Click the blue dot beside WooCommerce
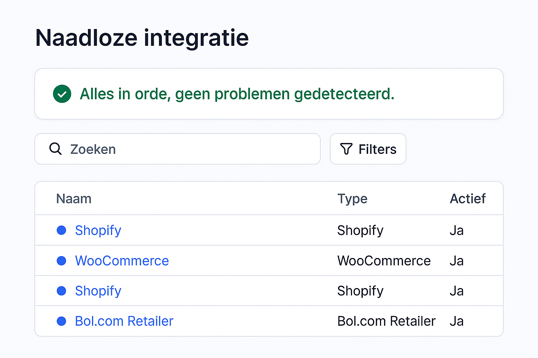The height and width of the screenshot is (358, 538). (x=62, y=261)
